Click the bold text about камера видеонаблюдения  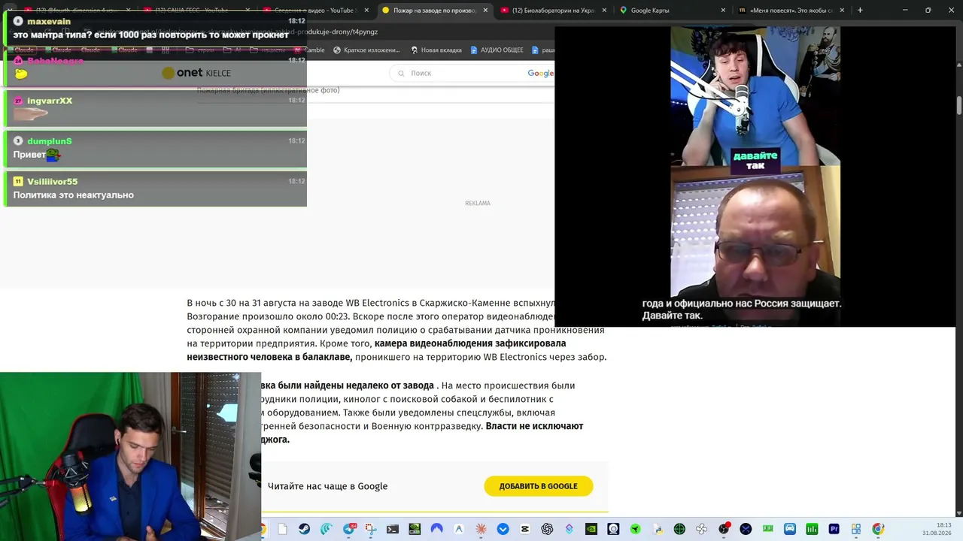pyautogui.click(x=376, y=350)
